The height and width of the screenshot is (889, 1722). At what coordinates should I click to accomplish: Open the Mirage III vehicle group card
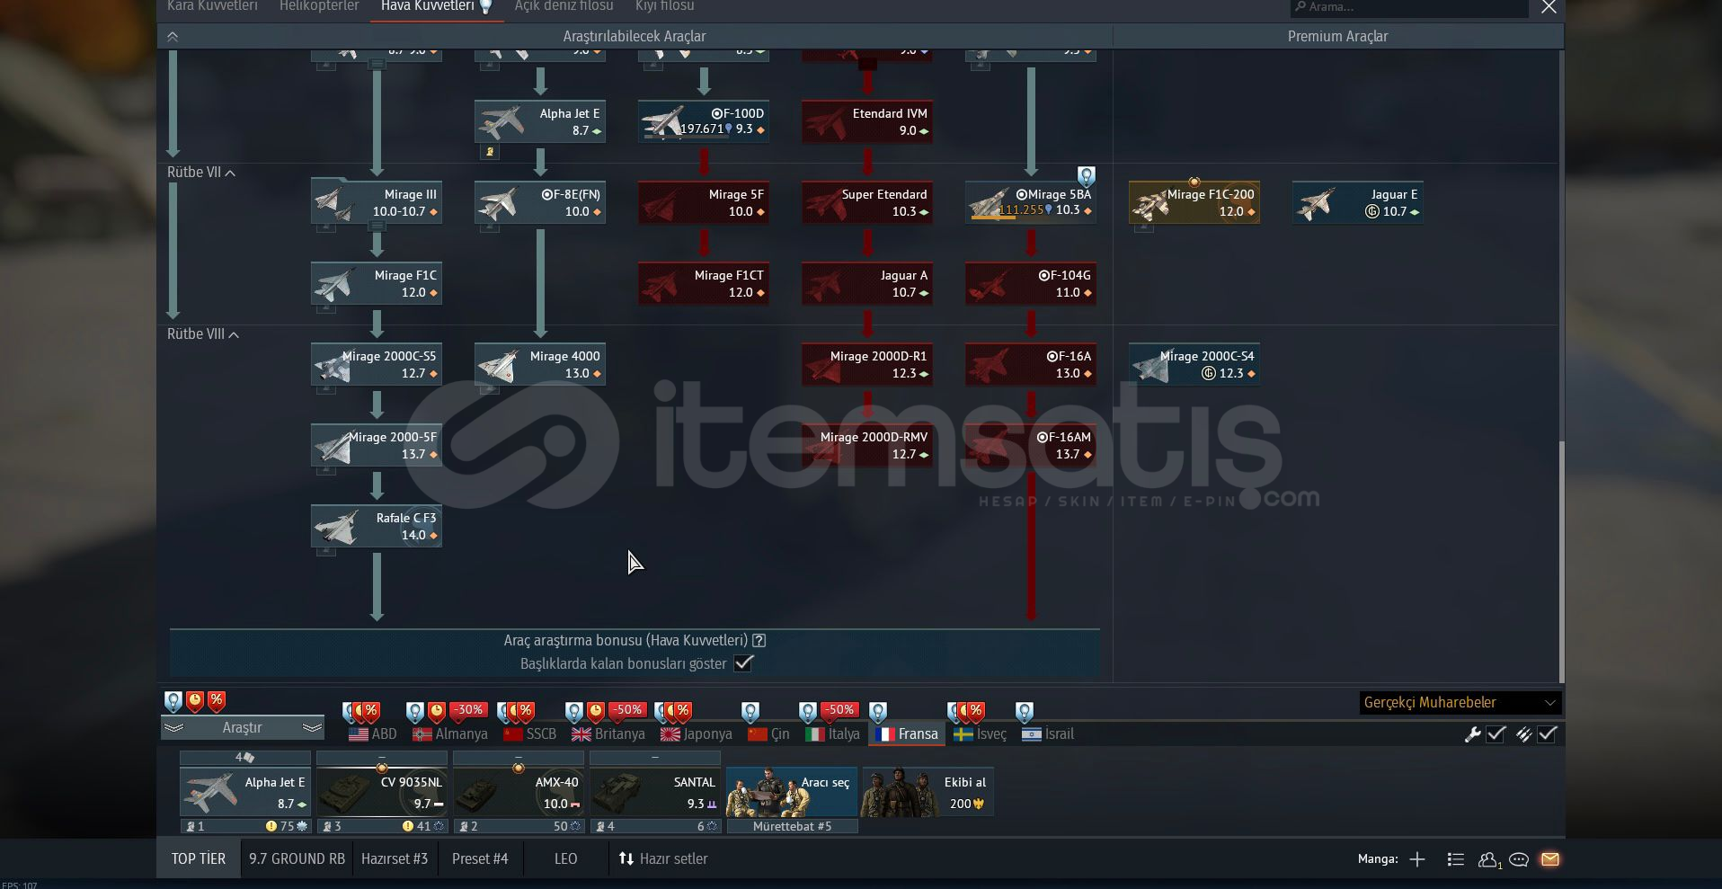(377, 202)
